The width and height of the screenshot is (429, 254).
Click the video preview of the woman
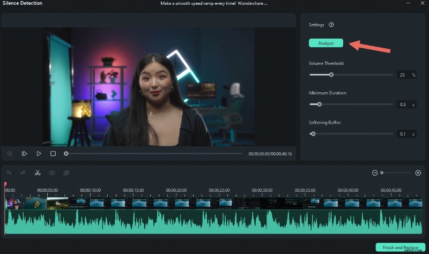pos(149,87)
